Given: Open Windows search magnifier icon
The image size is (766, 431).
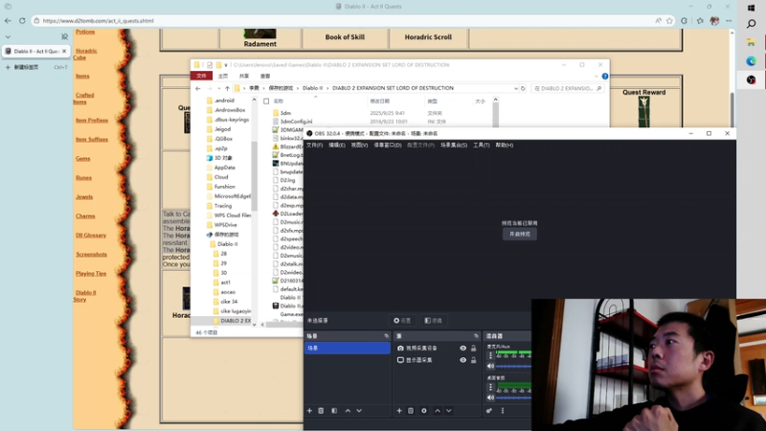Looking at the screenshot, I should 752,24.
